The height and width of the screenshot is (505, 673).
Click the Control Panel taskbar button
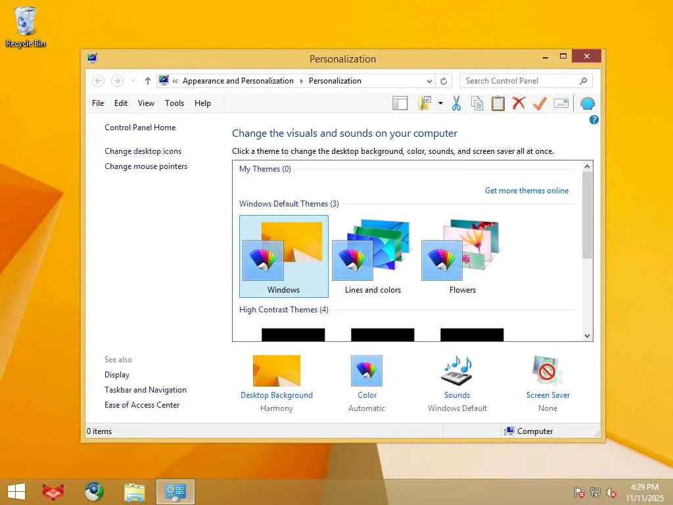175,492
